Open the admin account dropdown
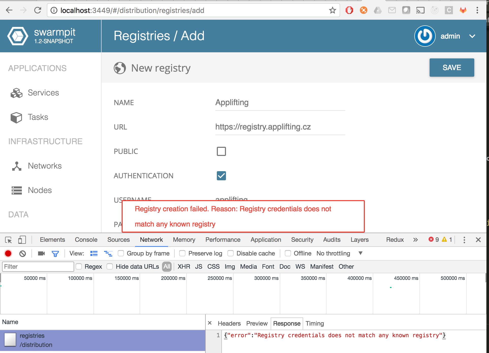This screenshot has width=489, height=353. pos(472,36)
